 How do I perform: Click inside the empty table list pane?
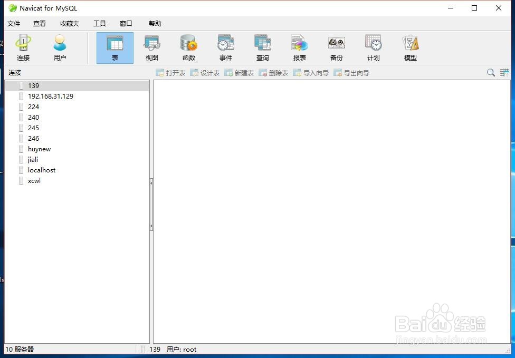tap(332, 211)
